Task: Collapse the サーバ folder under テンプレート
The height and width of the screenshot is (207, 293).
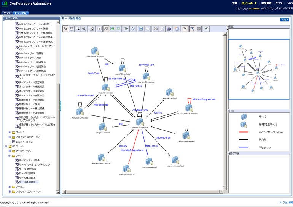Action: 10,156
